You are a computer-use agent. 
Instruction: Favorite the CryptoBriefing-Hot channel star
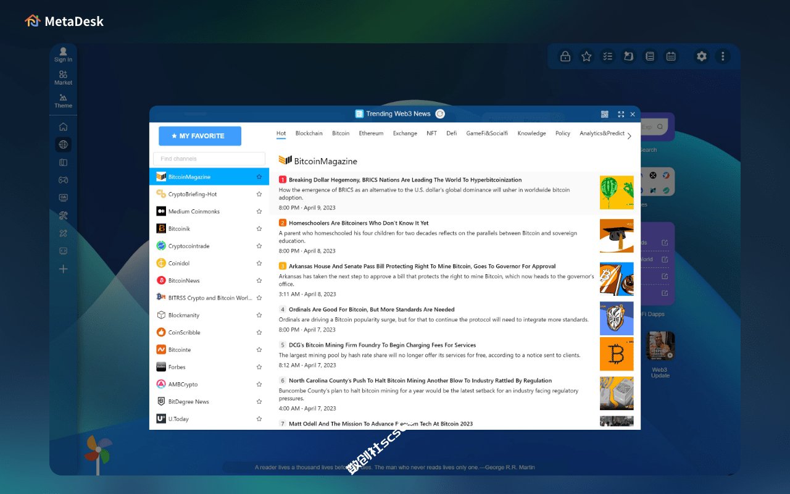coord(259,194)
